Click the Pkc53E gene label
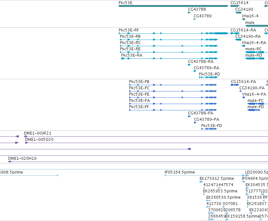 (125, 3)
